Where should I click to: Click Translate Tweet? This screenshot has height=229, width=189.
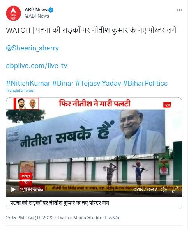tap(20, 91)
